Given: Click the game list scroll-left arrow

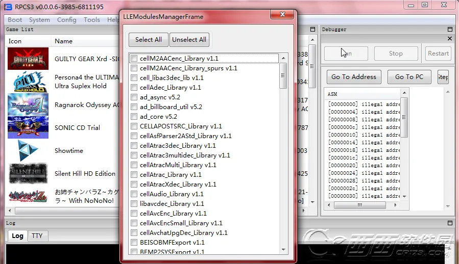Looking at the screenshot, I should click(10, 210).
